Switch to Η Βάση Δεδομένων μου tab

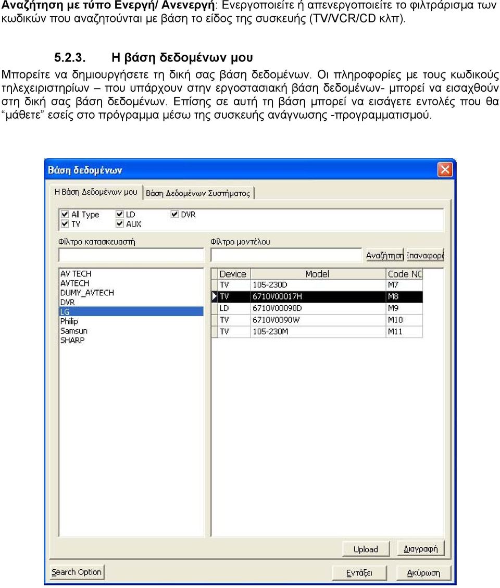96,192
